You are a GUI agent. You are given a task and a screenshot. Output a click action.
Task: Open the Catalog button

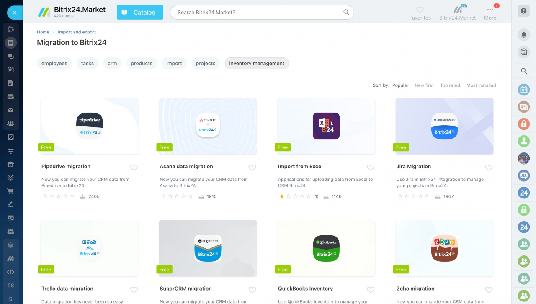click(139, 13)
